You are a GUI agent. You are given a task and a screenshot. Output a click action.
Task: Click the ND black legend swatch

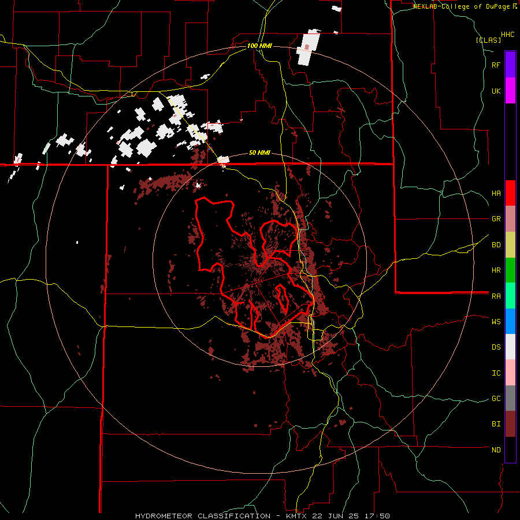click(510, 450)
